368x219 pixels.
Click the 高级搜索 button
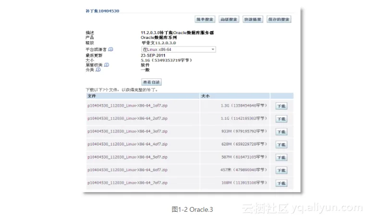pos(229,19)
